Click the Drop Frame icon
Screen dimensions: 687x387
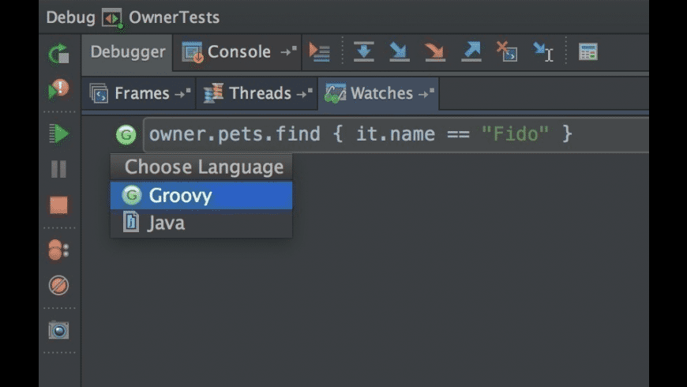507,51
